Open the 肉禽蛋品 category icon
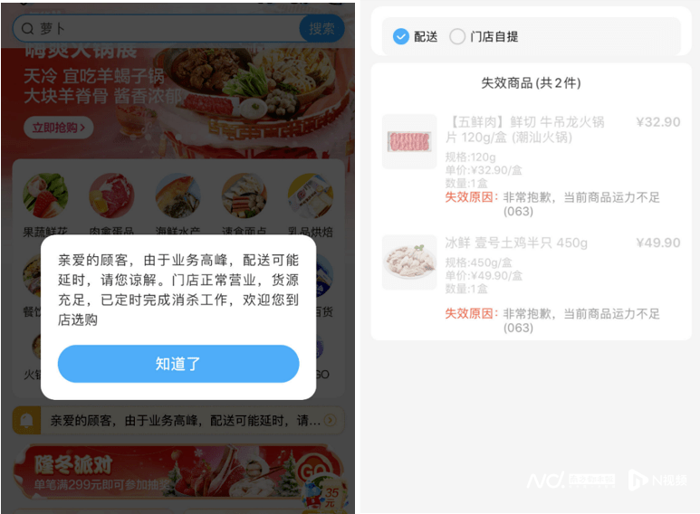This screenshot has width=700, height=514. click(x=111, y=195)
